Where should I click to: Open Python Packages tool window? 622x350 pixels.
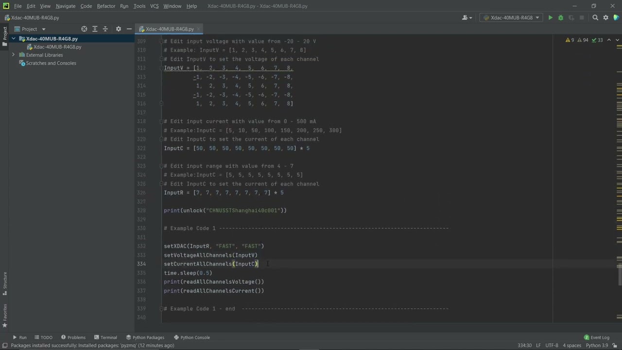[144, 337]
